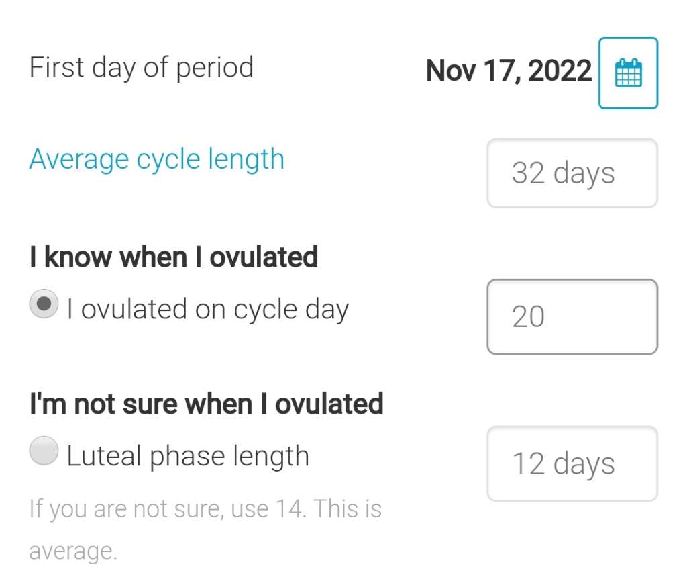Click the number 14 in the hint text
The height and width of the screenshot is (577, 687).
tap(290, 509)
